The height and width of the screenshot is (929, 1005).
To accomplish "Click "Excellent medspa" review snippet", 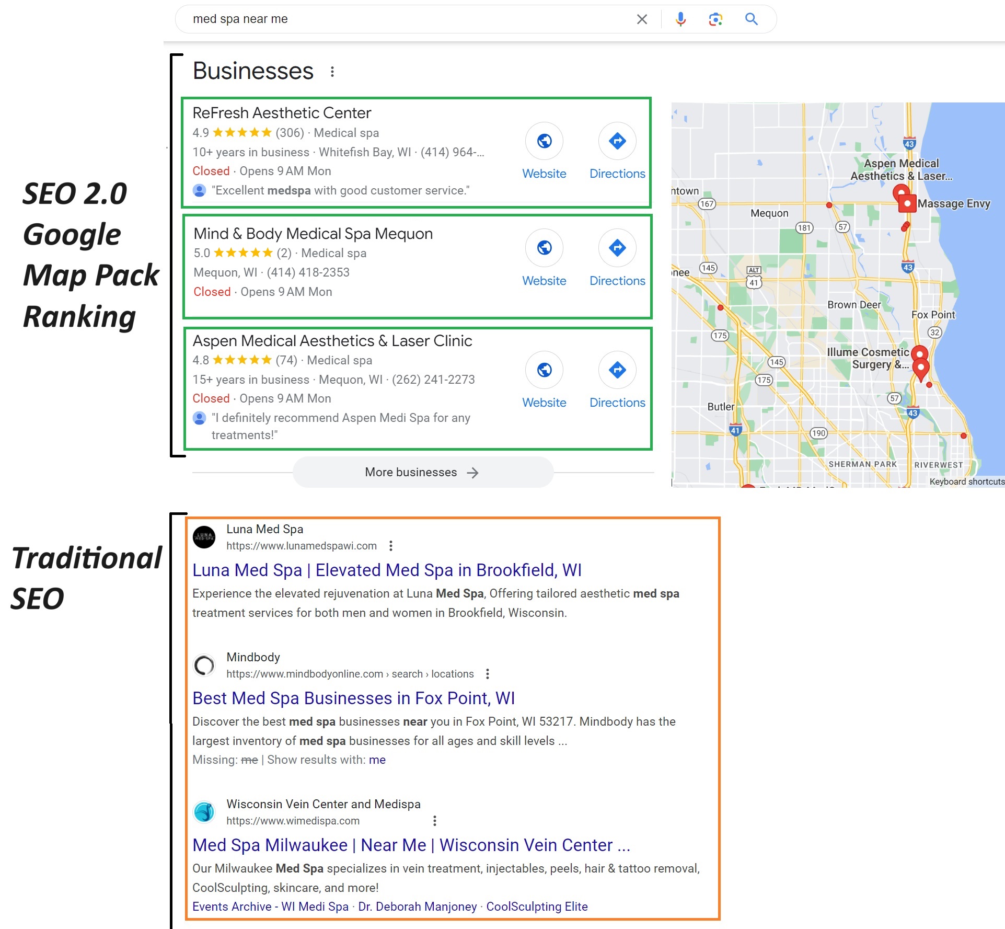I will (x=341, y=190).
